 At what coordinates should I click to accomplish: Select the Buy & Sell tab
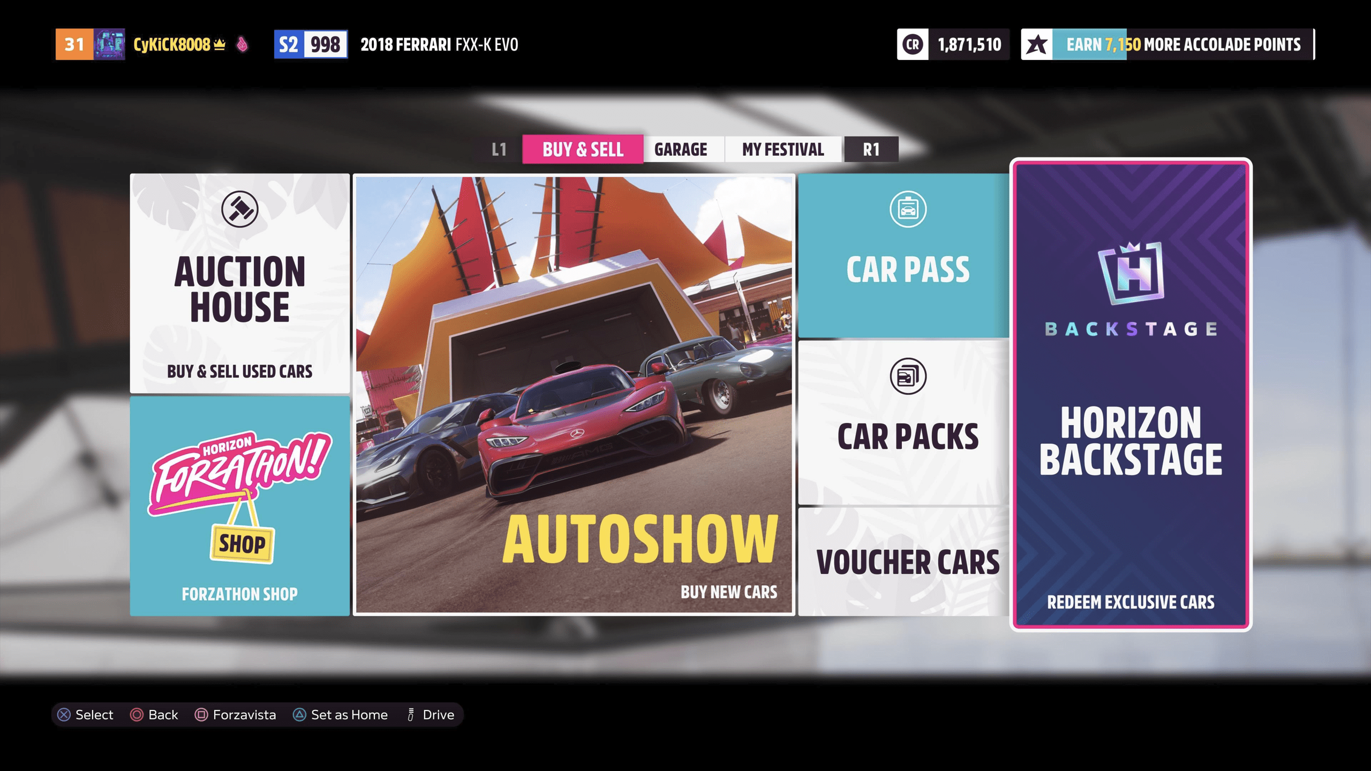click(583, 149)
